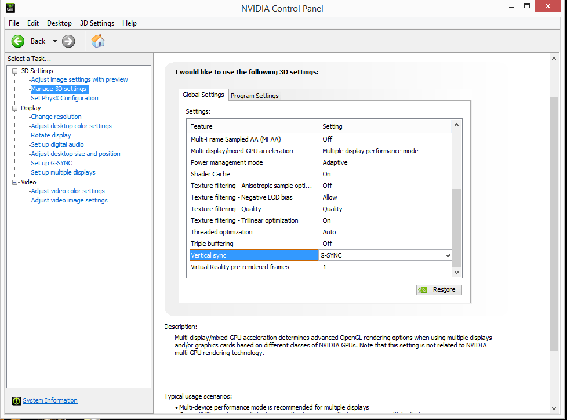Click the Restore button

click(439, 289)
